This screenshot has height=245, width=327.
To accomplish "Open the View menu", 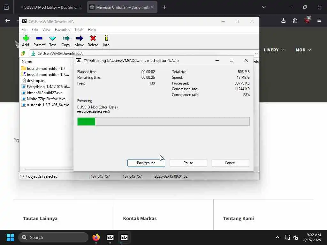I will [46, 30].
